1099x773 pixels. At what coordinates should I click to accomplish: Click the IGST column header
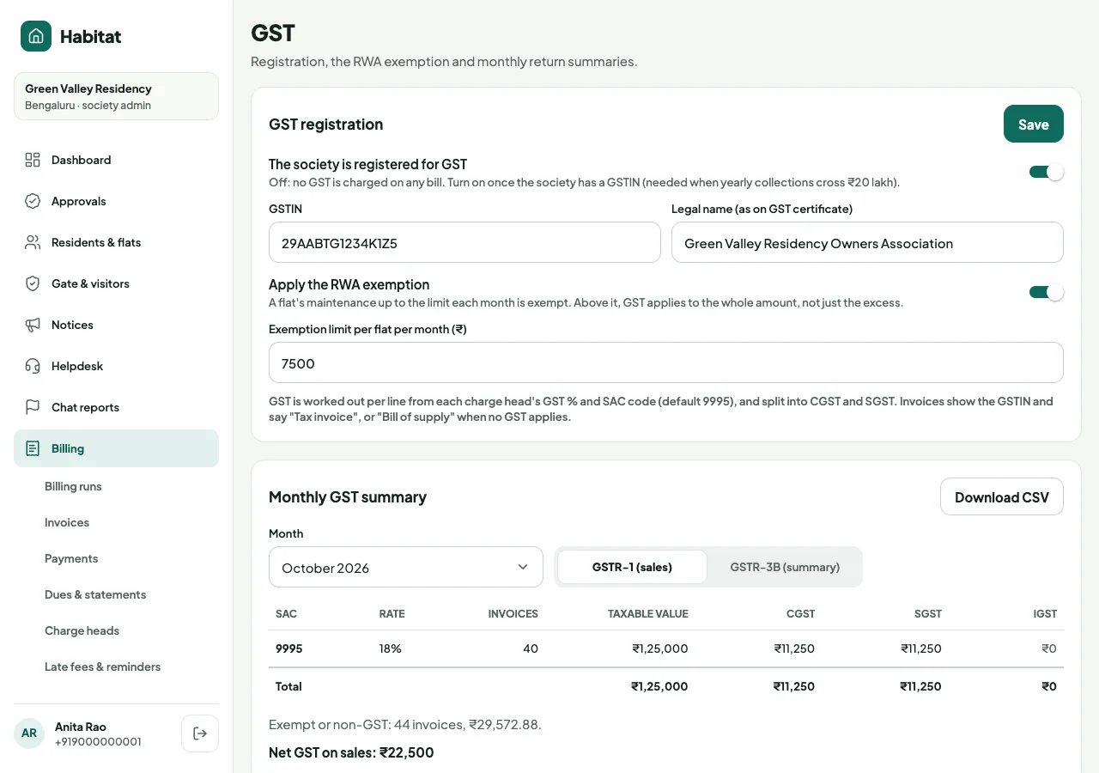[1046, 613]
